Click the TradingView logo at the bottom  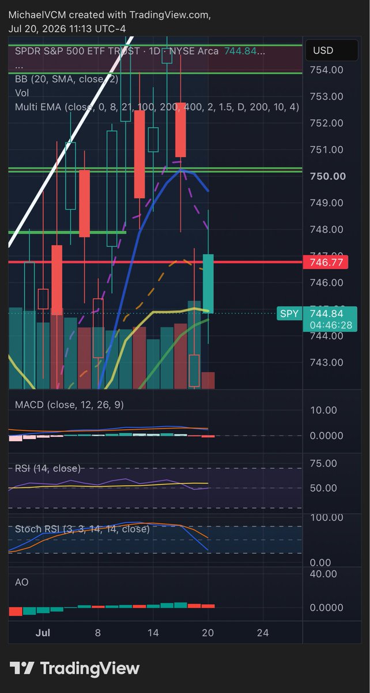pos(75,669)
